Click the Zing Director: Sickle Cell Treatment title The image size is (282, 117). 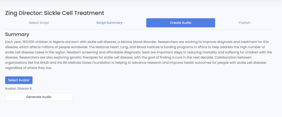[x=55, y=13]
